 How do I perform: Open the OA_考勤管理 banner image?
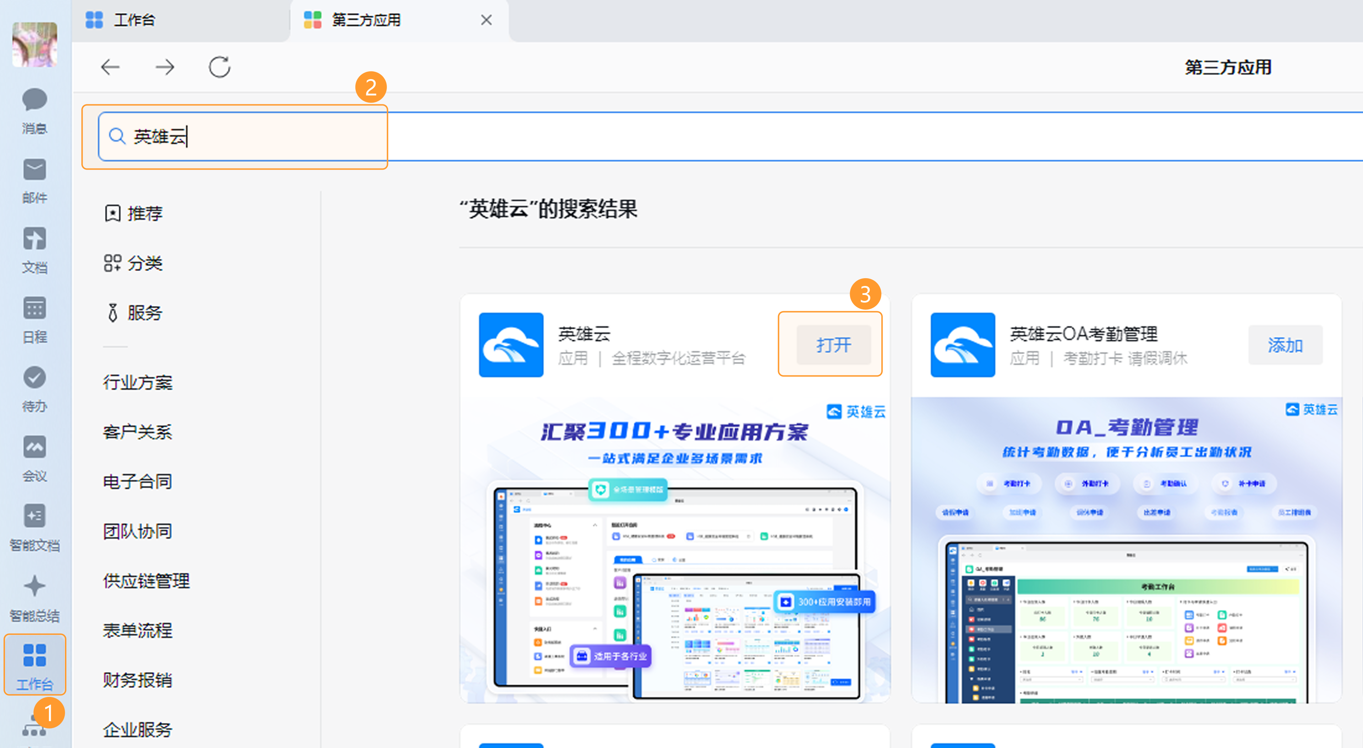[1127, 550]
